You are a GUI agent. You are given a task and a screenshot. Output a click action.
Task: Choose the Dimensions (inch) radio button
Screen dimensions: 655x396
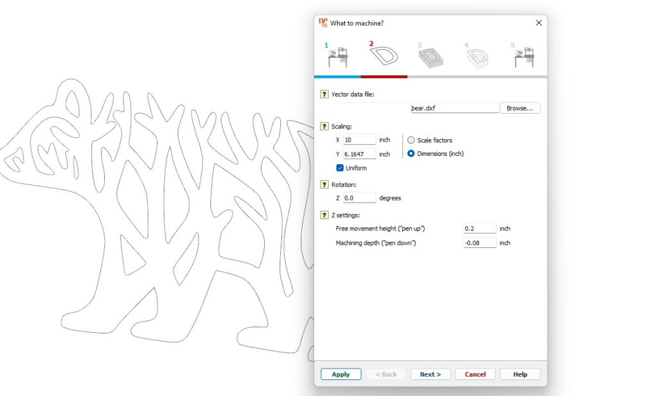pyautogui.click(x=411, y=154)
